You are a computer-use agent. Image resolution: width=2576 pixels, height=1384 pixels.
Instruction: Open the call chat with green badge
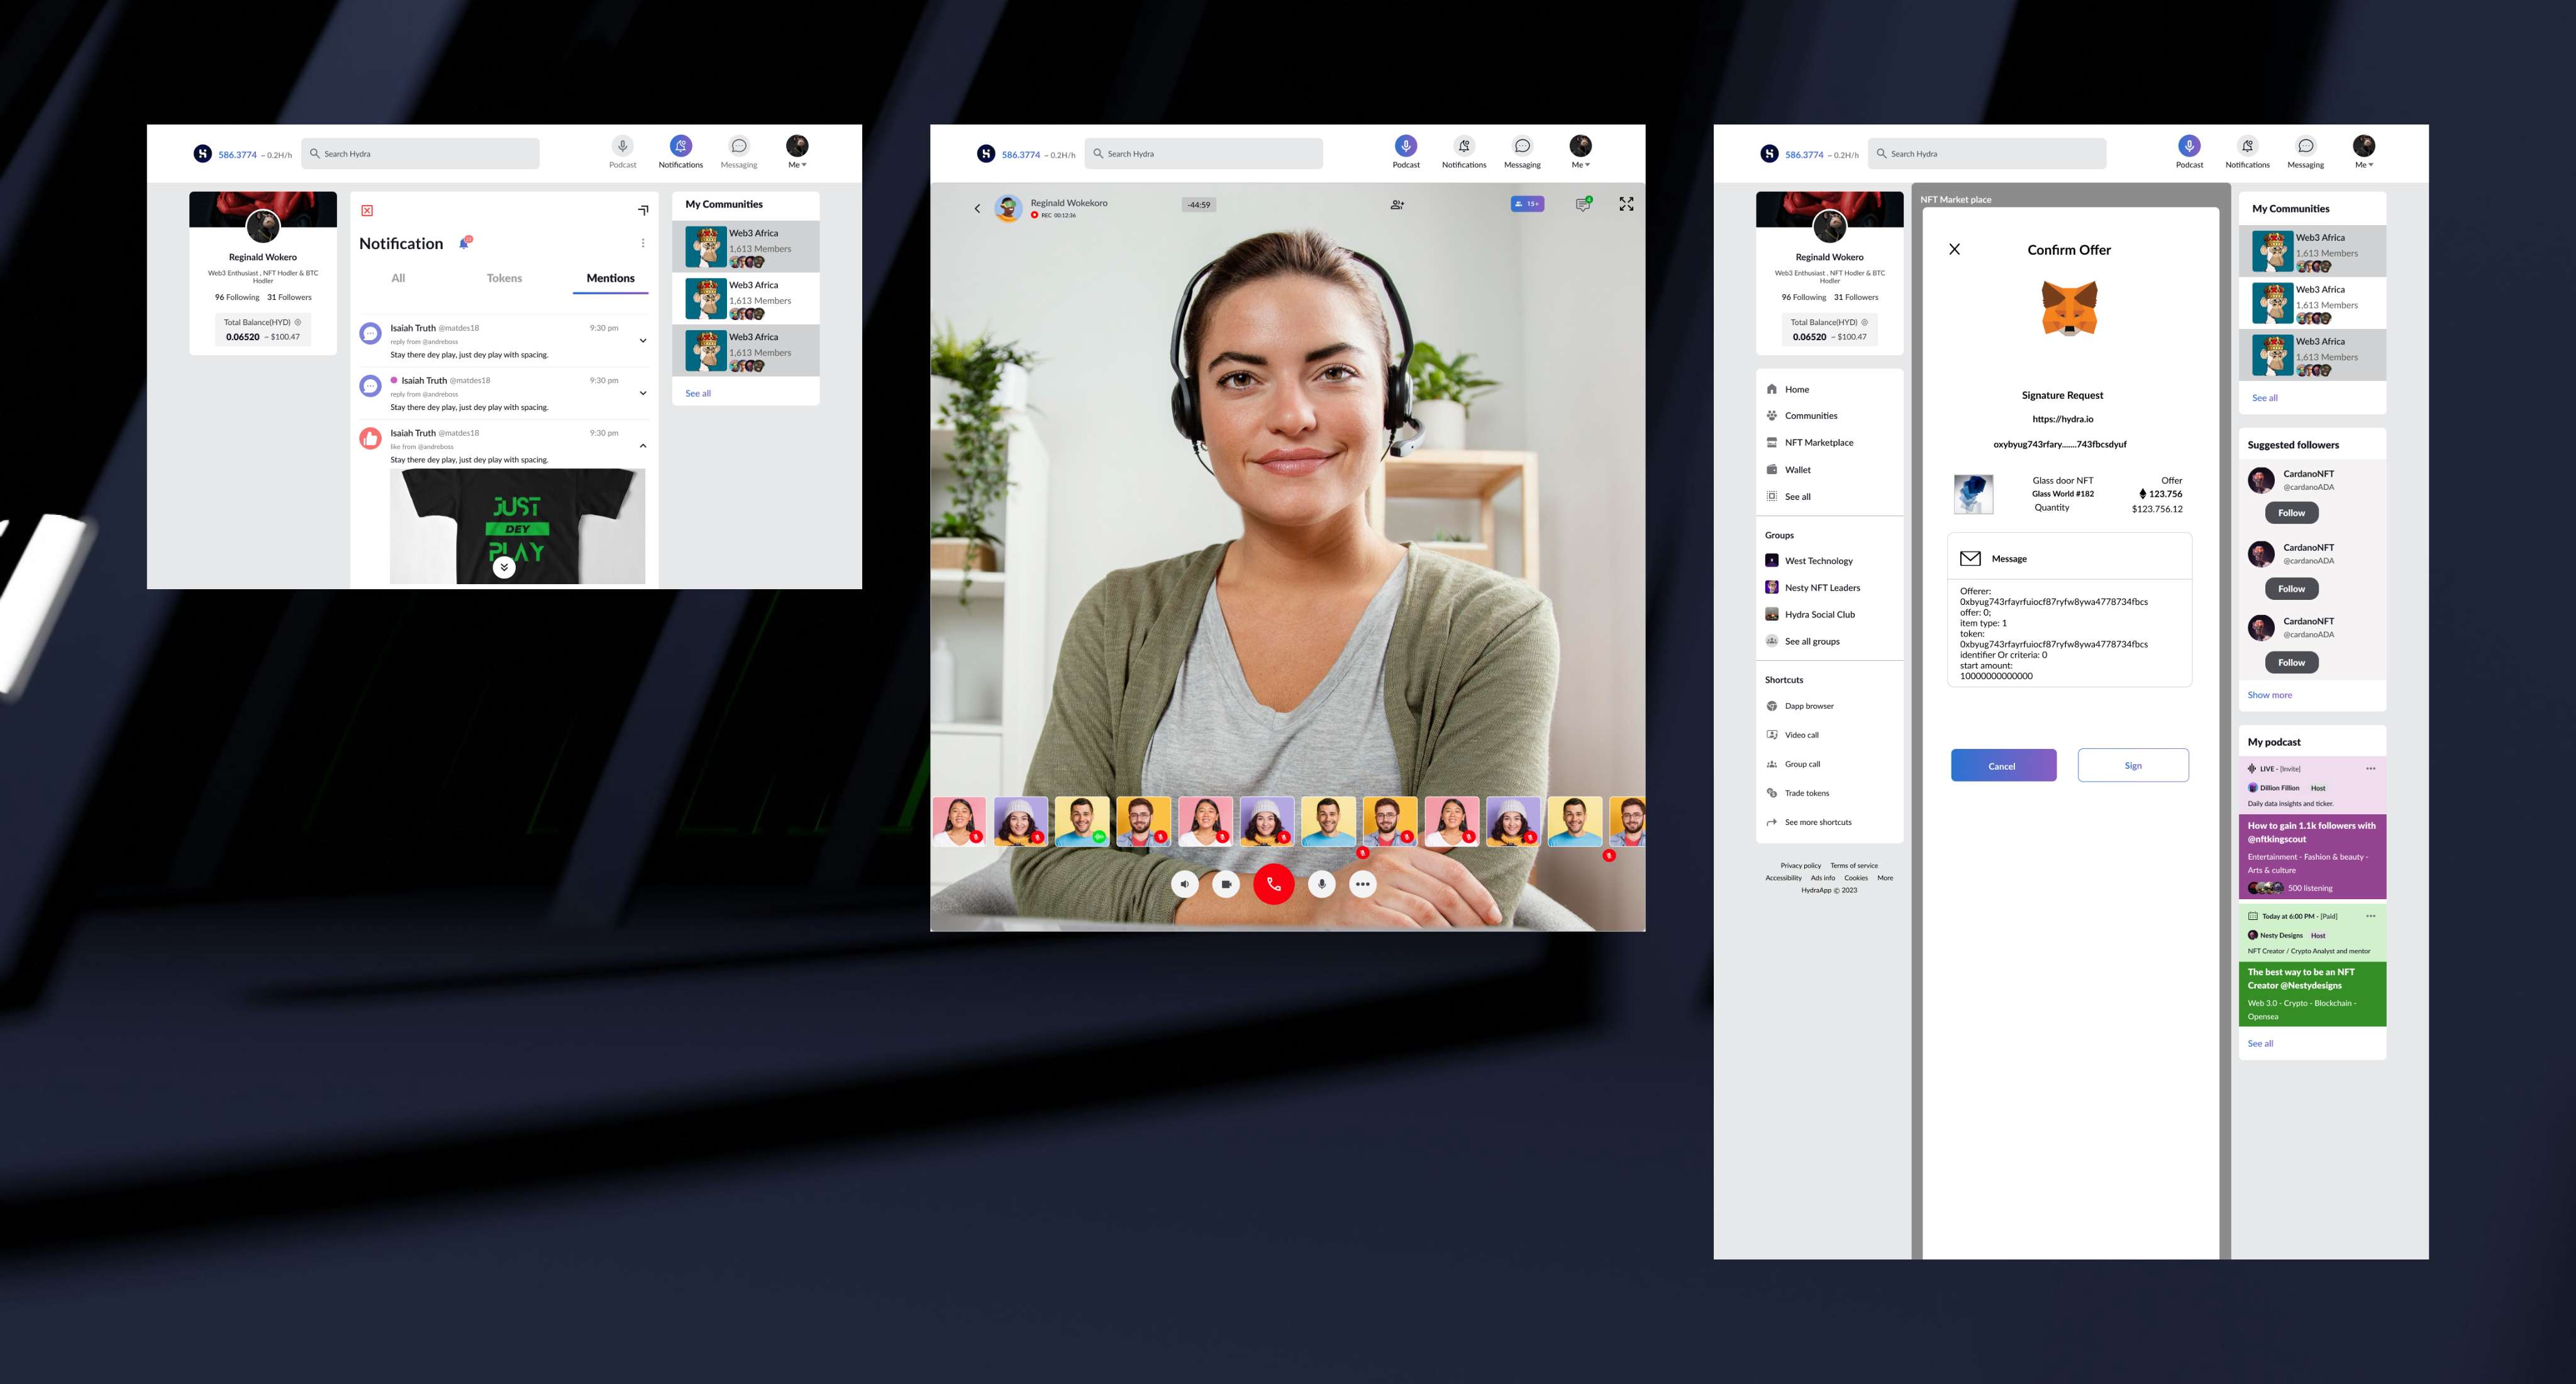(x=1582, y=204)
